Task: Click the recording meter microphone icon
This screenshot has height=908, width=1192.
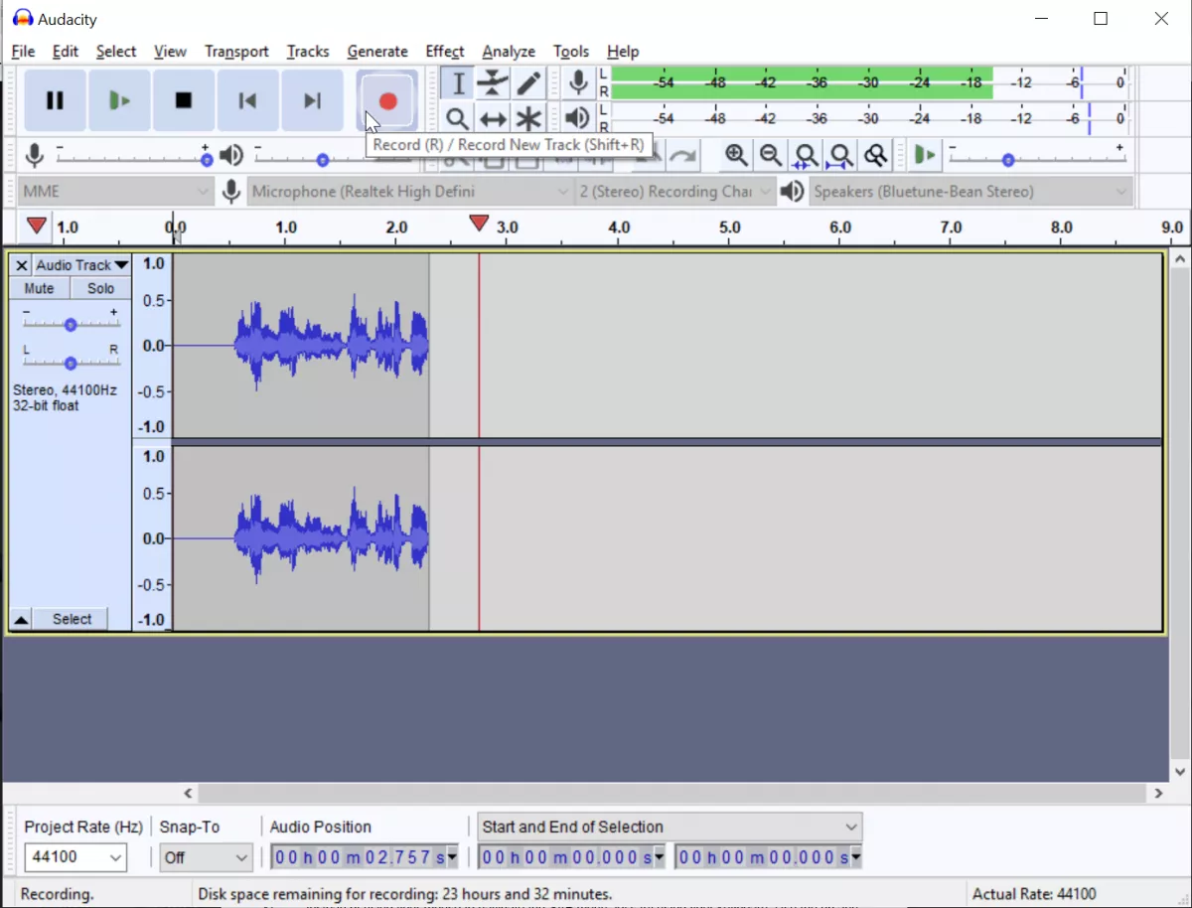Action: coord(577,83)
